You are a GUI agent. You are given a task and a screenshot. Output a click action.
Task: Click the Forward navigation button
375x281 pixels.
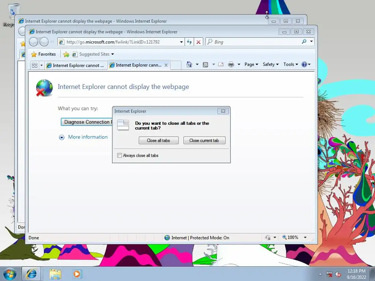click(44, 42)
